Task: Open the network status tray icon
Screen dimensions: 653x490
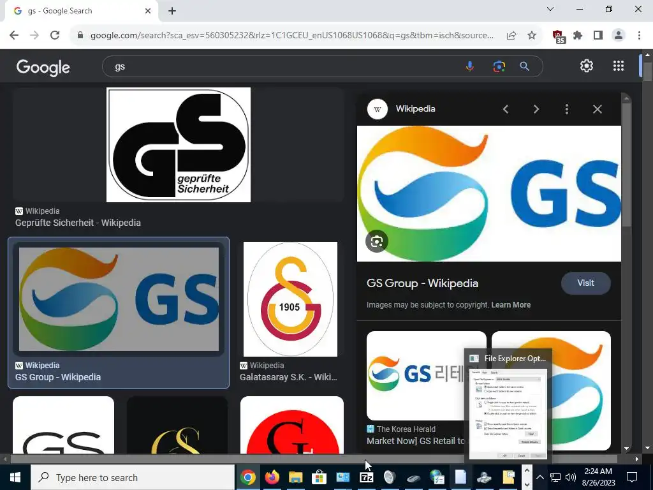Action: [555, 477]
